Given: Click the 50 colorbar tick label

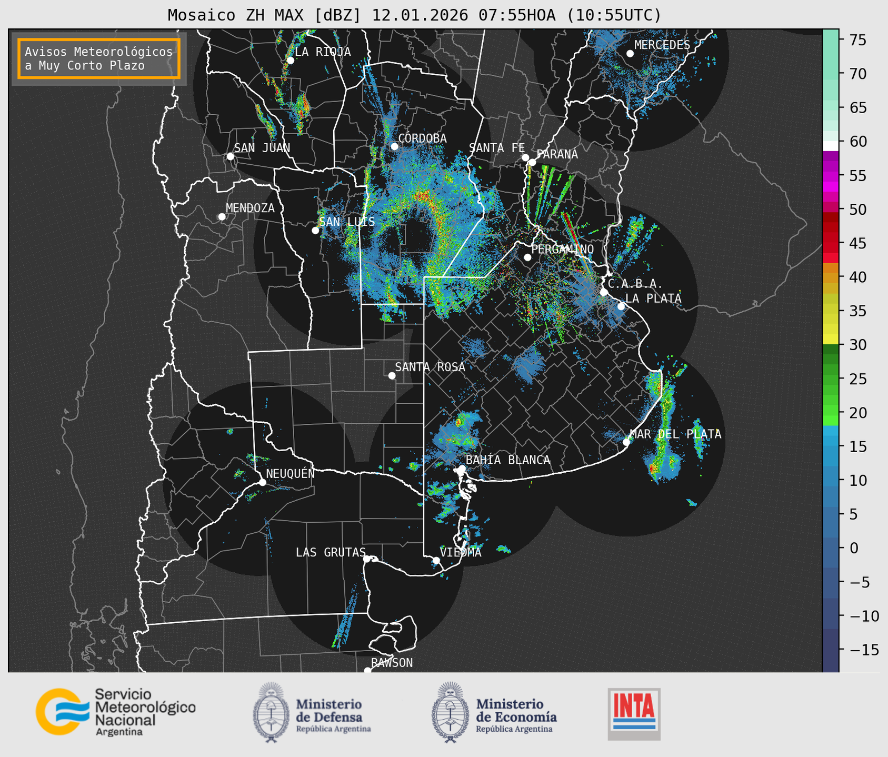Looking at the screenshot, I should pos(858,210).
